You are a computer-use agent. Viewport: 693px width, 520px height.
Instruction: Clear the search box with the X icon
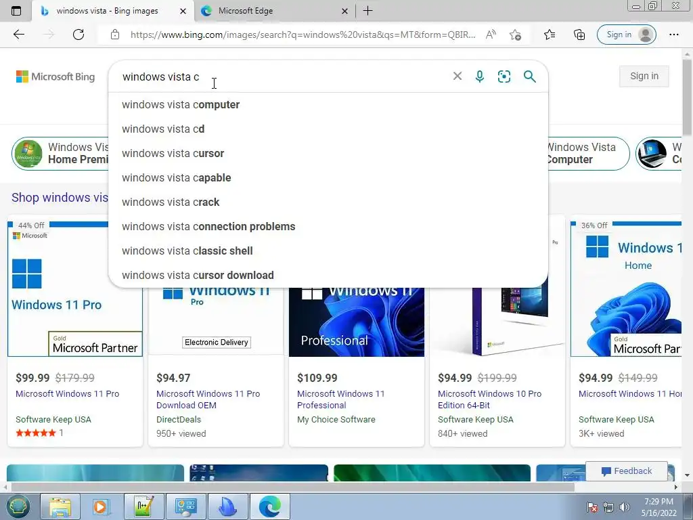(x=457, y=76)
